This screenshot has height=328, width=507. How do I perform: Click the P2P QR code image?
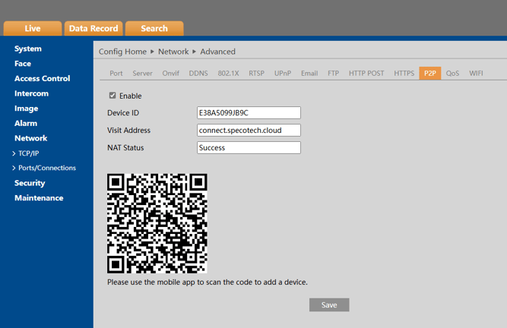[157, 223]
